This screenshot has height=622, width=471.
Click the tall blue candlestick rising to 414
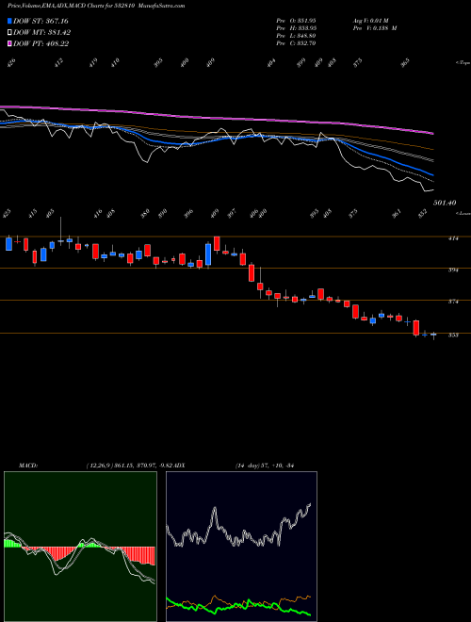(x=208, y=254)
